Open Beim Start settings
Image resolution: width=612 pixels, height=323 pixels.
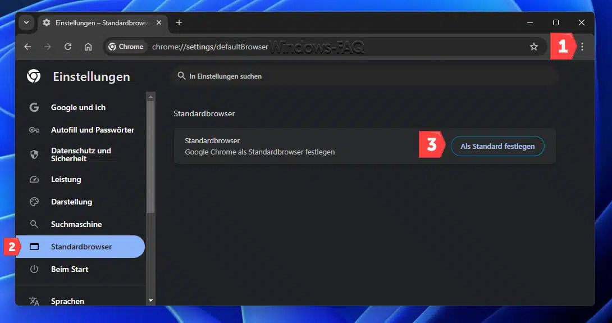(x=70, y=269)
